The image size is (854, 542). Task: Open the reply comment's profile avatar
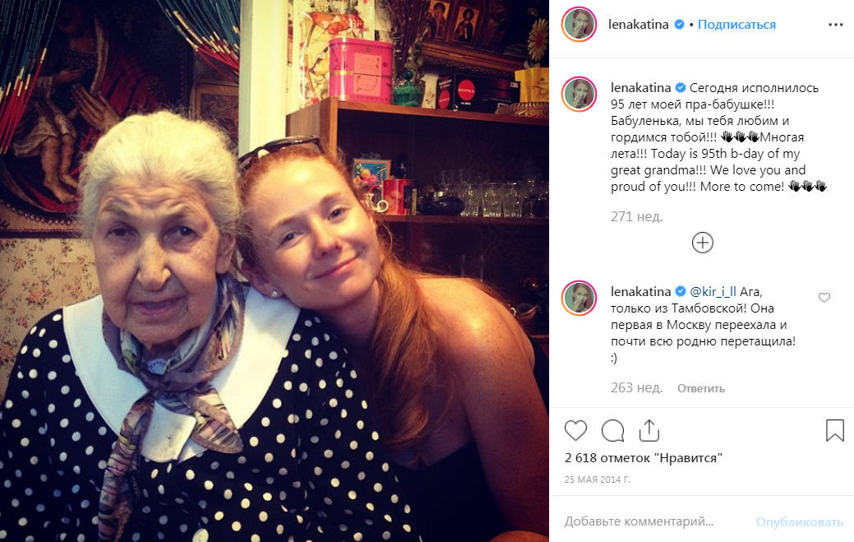579,298
